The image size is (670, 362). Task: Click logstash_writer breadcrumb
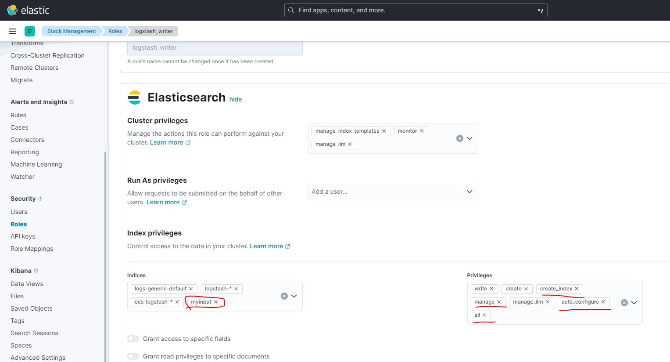154,31
